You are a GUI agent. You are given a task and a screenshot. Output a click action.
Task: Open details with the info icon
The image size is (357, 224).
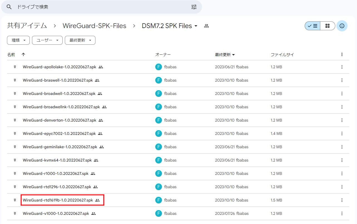click(342, 26)
